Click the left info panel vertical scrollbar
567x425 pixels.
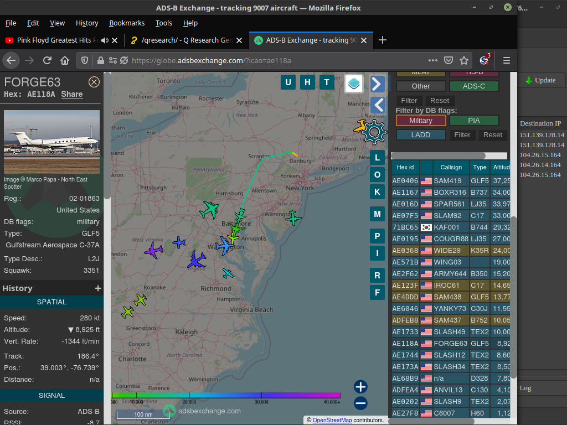(107, 136)
